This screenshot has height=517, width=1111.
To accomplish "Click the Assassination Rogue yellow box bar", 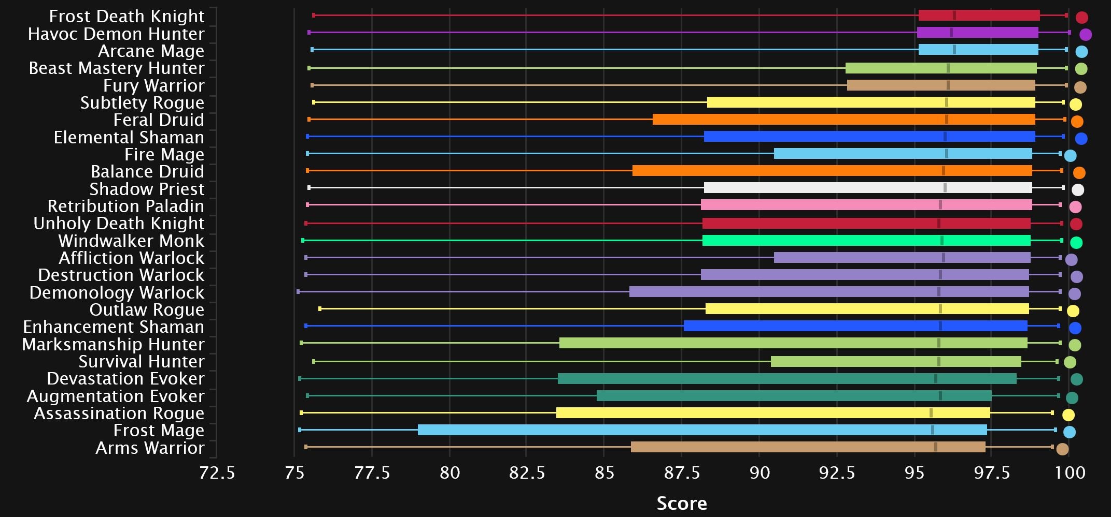I will [x=772, y=413].
